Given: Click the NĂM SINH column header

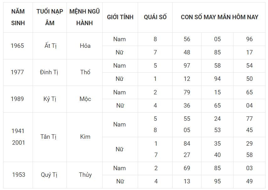Looking at the screenshot, I should coord(18,17).
